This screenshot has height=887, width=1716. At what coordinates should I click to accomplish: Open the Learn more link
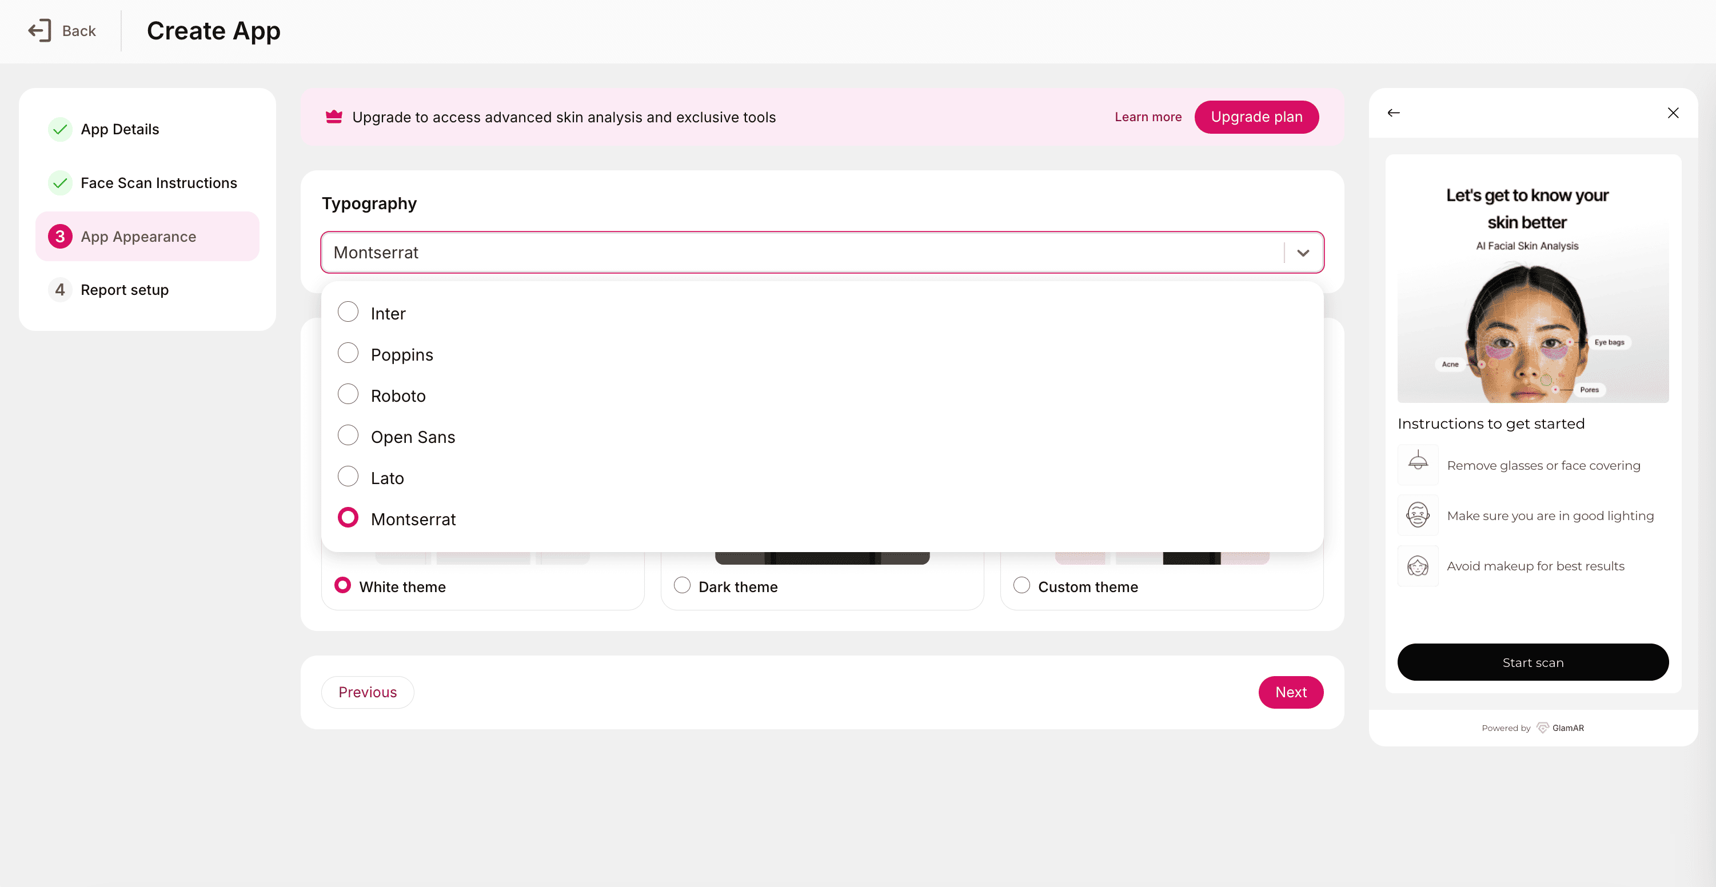point(1148,117)
